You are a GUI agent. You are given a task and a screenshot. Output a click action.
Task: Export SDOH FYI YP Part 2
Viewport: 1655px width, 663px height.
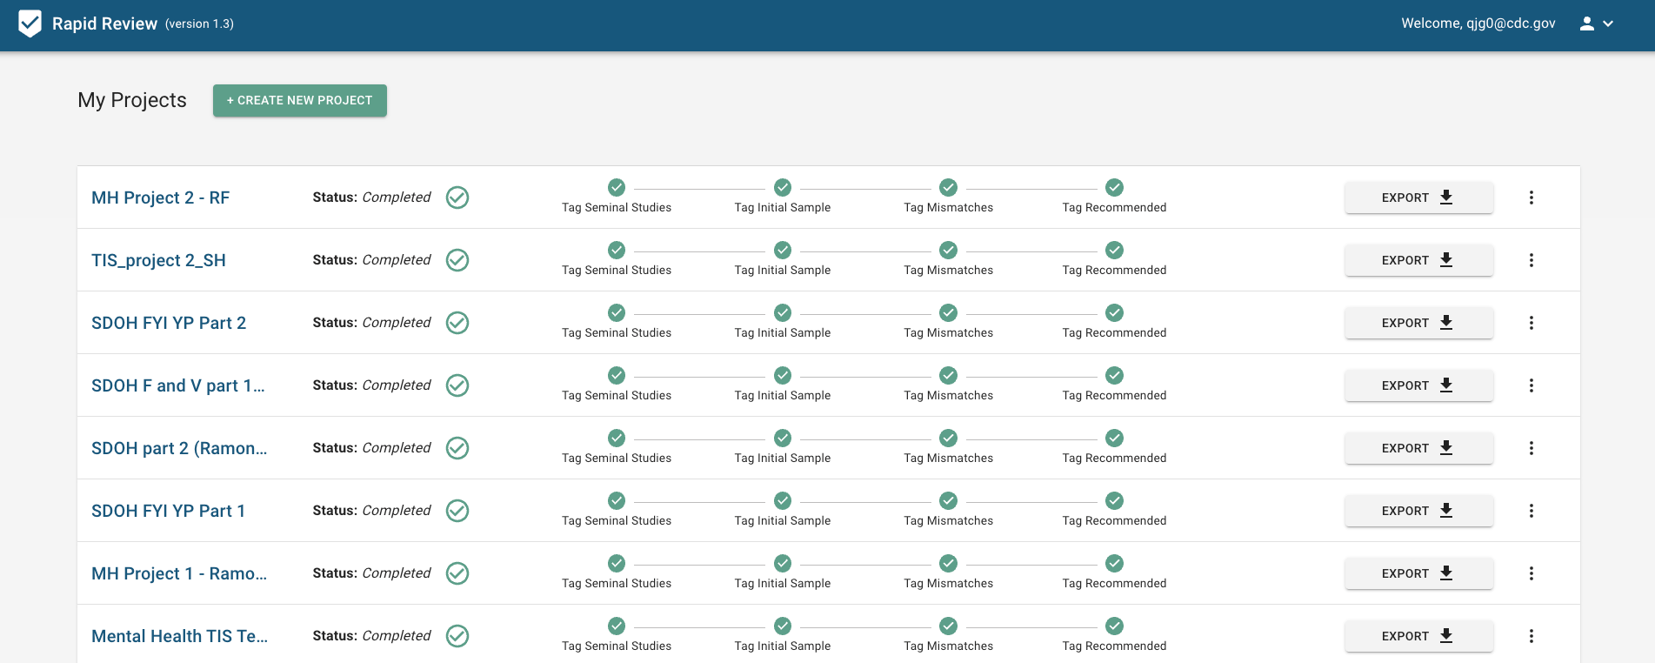(x=1418, y=323)
